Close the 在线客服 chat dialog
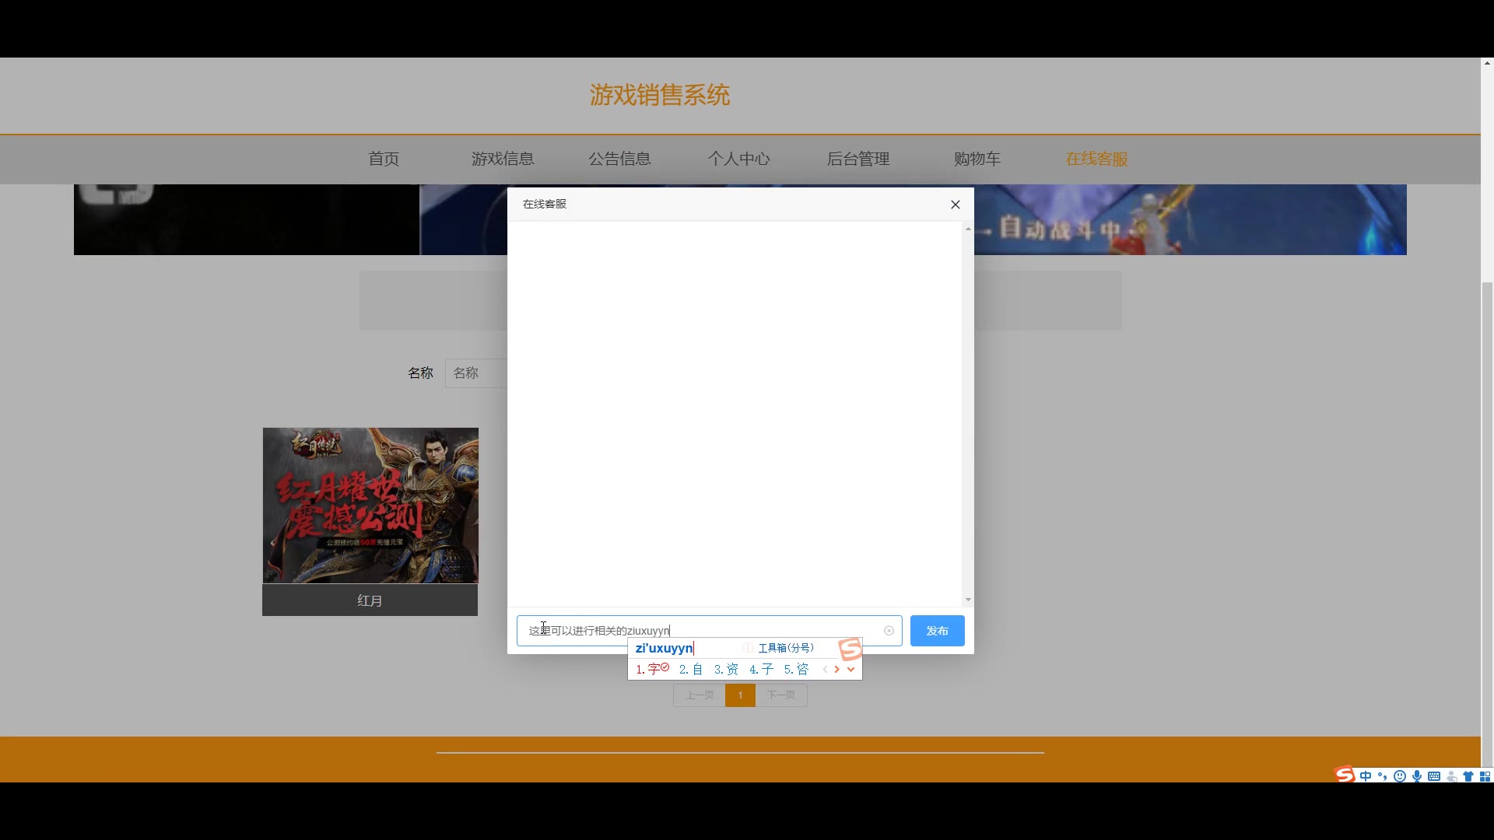 956,205
